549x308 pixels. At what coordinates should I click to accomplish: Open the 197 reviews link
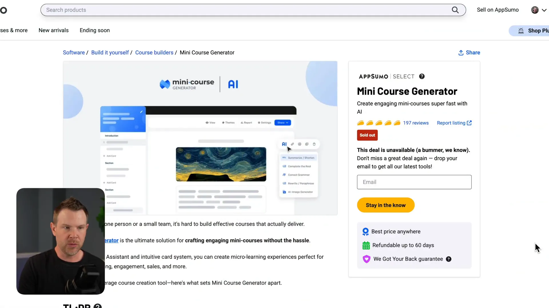[416, 123]
